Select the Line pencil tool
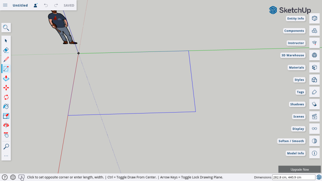322x181 pixels. [x=6, y=59]
